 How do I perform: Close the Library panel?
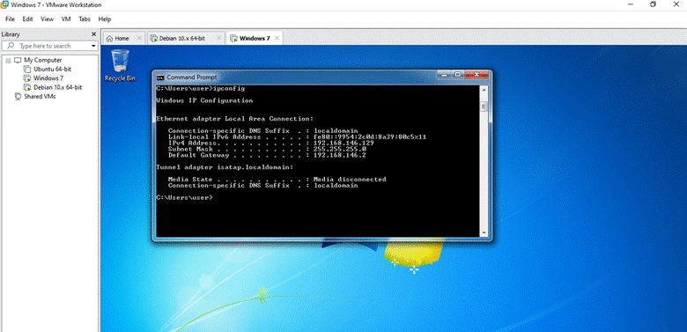[x=93, y=34]
